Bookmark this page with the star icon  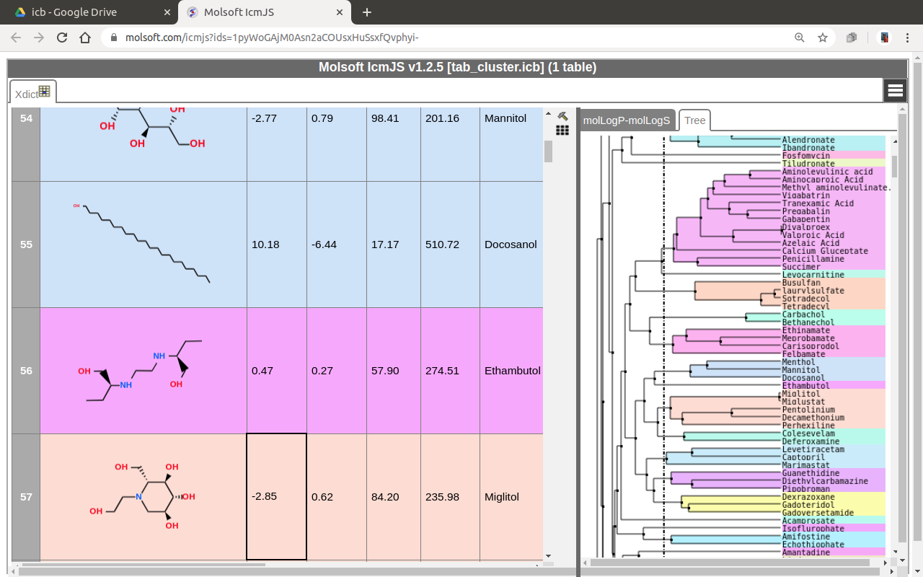[x=823, y=38]
